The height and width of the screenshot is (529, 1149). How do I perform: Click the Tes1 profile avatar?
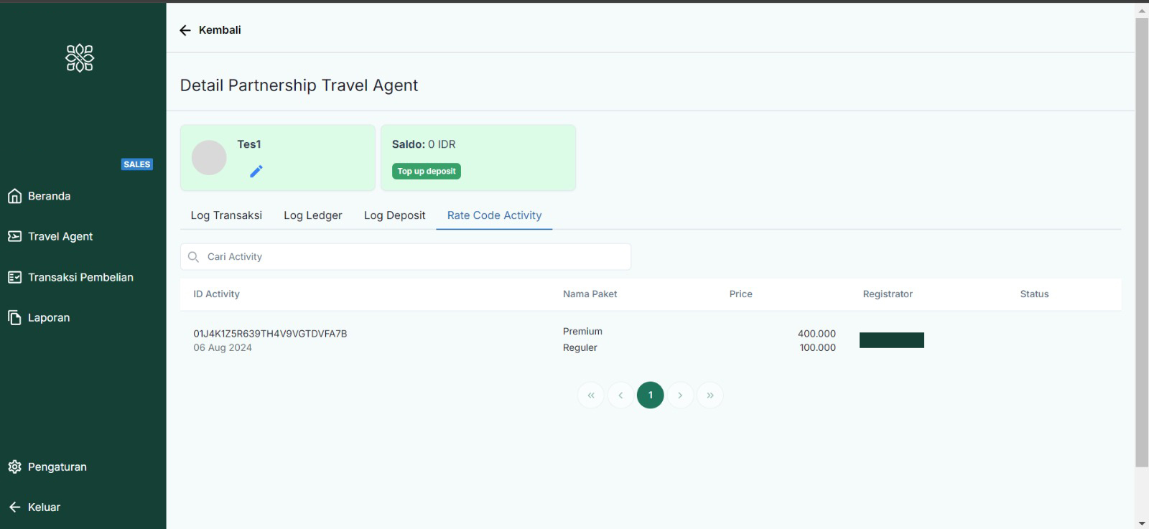[209, 158]
